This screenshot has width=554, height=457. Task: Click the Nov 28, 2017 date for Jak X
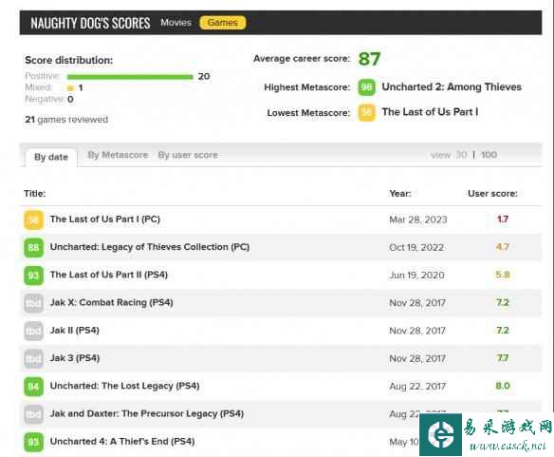pos(417,303)
